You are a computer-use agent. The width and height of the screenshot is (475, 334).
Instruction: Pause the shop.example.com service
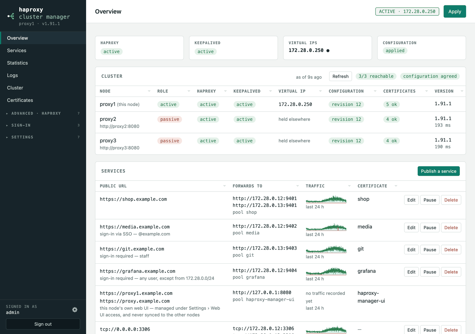(430, 200)
